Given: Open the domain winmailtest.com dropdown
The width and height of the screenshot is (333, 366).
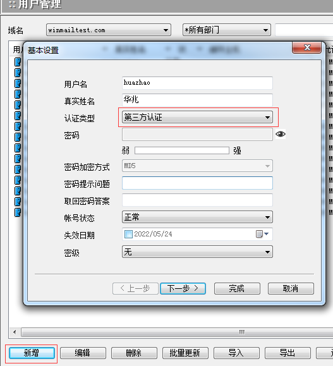Looking at the screenshot, I should coord(109,30).
